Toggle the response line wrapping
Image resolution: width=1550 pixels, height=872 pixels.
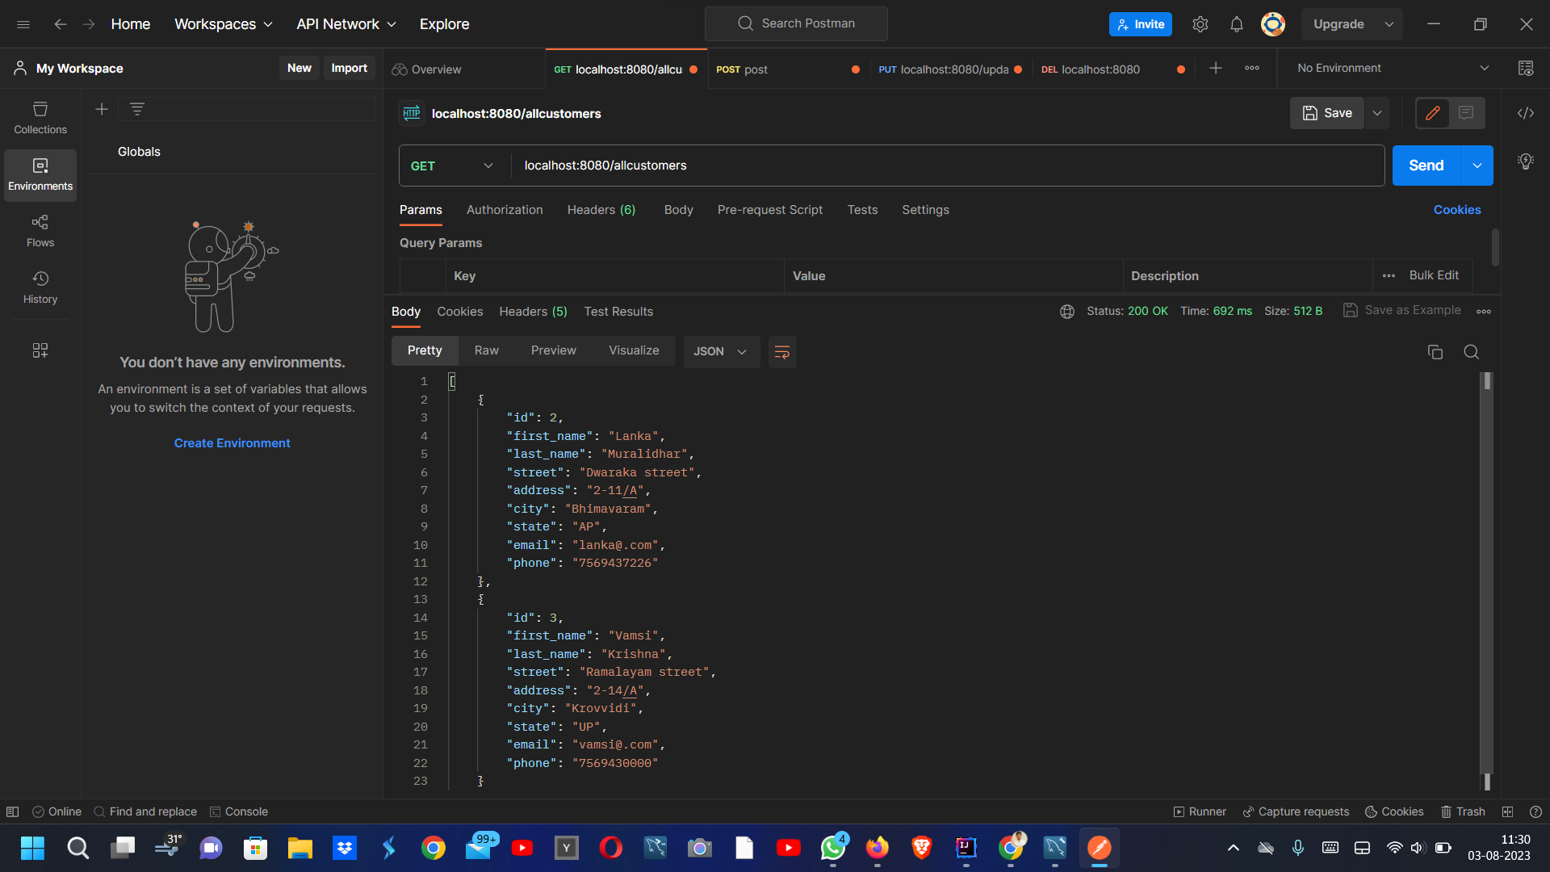(781, 352)
